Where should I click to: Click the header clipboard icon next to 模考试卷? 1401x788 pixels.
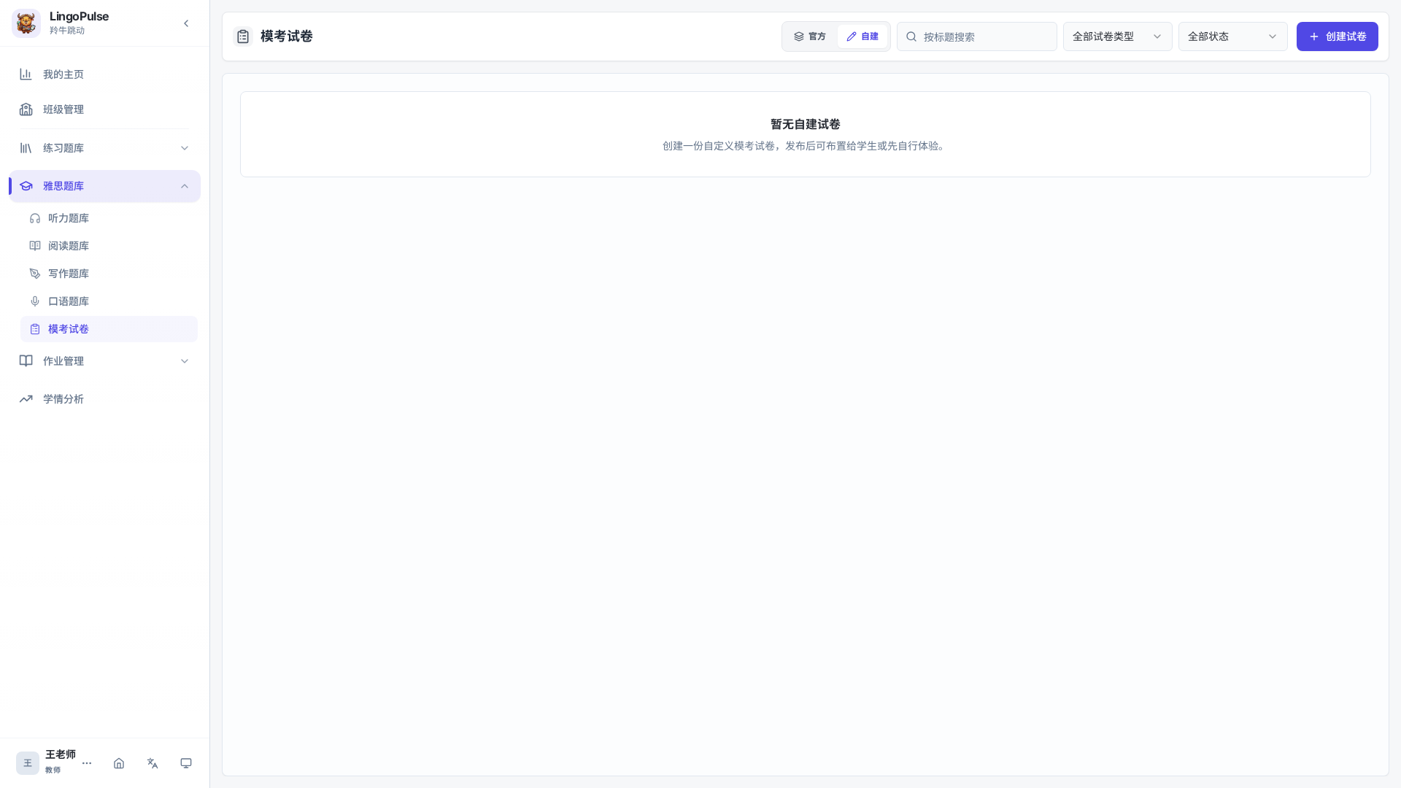243,36
